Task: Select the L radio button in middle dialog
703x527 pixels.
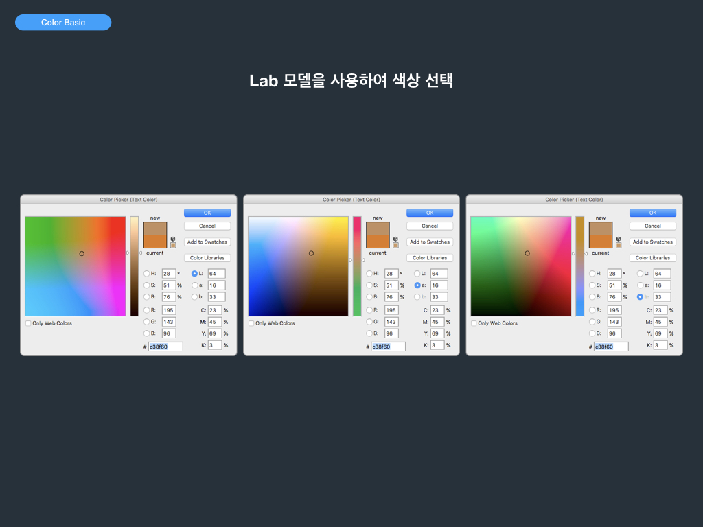Action: click(x=417, y=274)
